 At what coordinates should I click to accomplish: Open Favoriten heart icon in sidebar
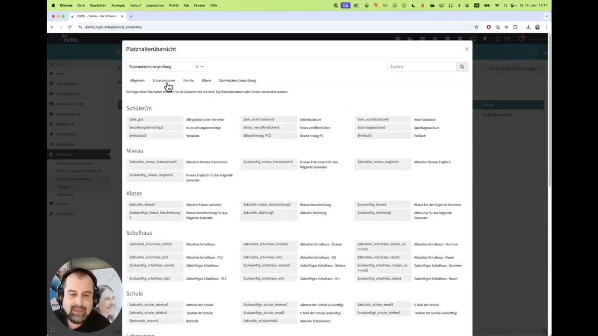(x=51, y=203)
